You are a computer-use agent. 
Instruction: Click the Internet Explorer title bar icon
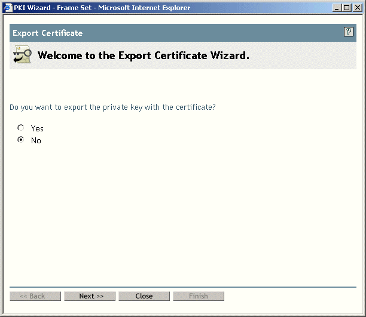coord(8,8)
